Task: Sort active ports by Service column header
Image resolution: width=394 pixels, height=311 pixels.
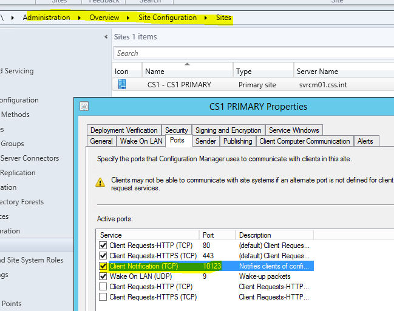Action: [148, 235]
